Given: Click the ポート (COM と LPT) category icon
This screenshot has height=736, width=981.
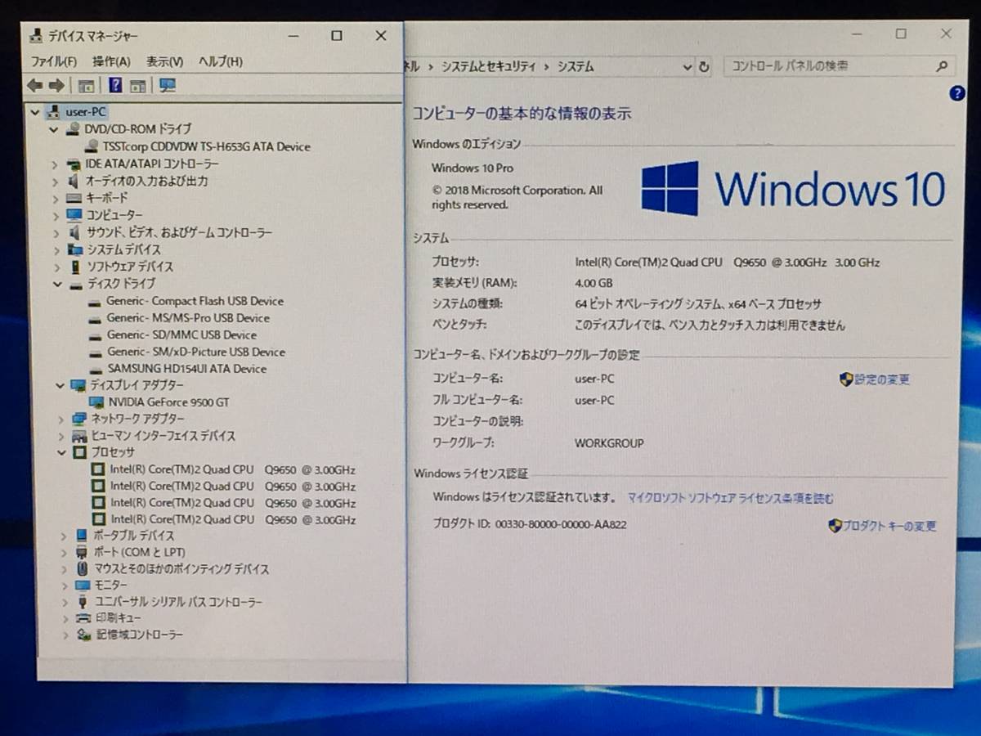Looking at the screenshot, I should 81,552.
